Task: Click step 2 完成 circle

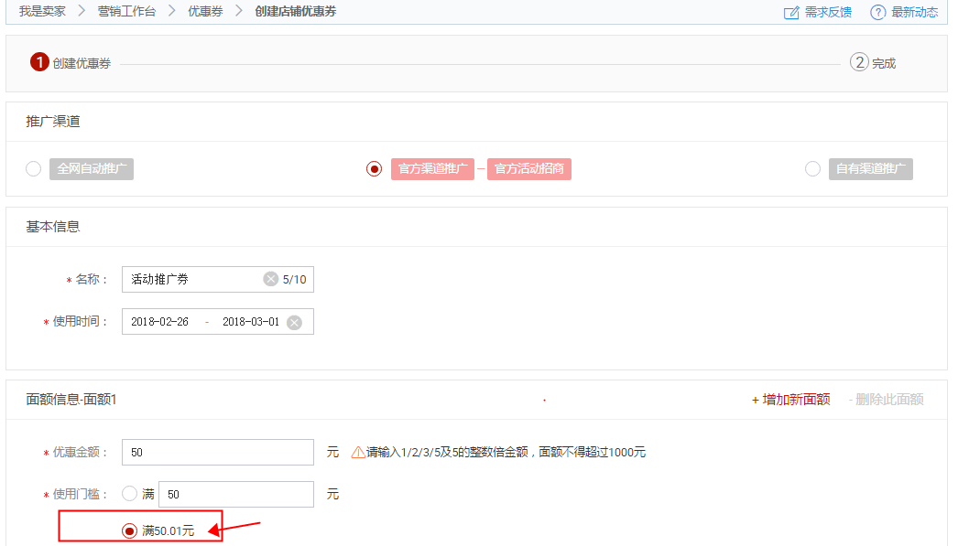Action: pyautogui.click(x=858, y=62)
